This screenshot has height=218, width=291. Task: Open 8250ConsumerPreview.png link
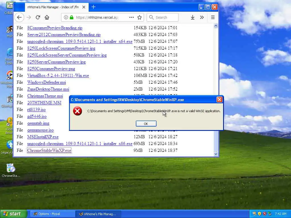pos(51,69)
